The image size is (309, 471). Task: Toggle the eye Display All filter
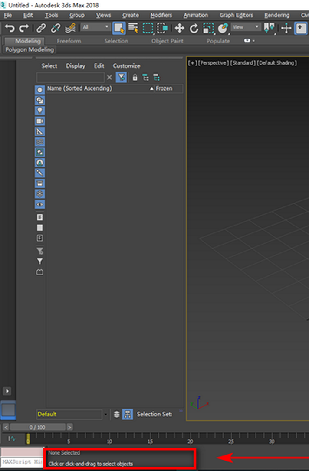[40, 204]
